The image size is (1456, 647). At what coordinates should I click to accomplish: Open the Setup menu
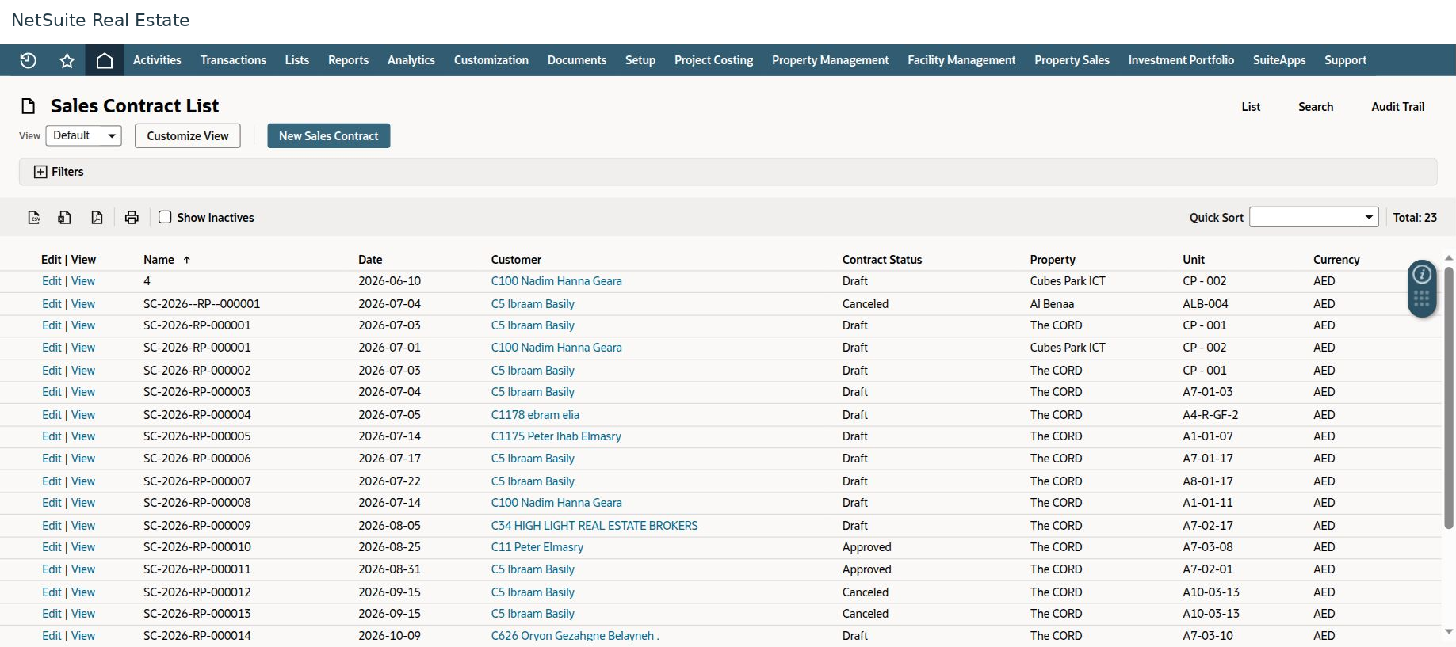(640, 60)
